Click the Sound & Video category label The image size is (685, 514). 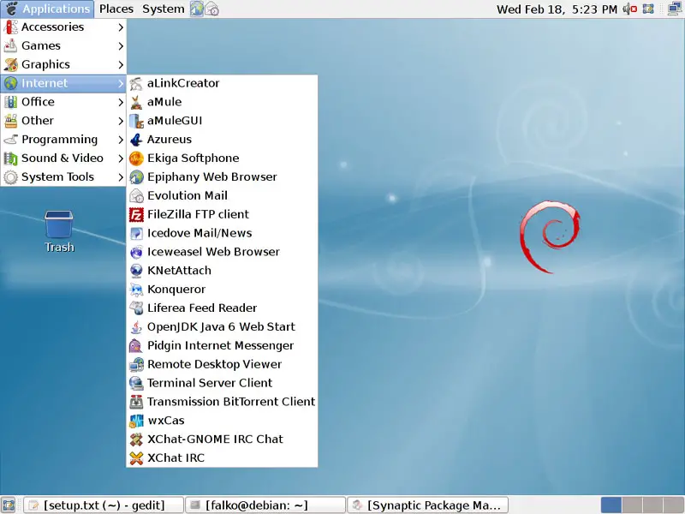[x=63, y=158]
